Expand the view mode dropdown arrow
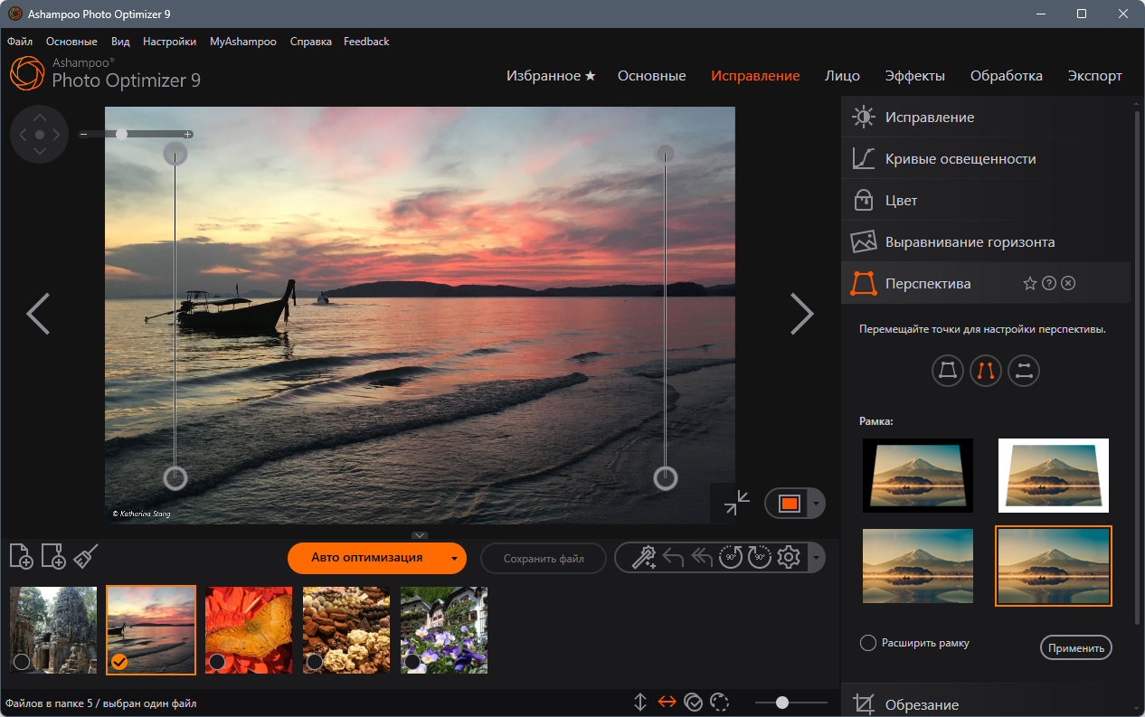Image resolution: width=1145 pixels, height=717 pixels. tap(817, 504)
